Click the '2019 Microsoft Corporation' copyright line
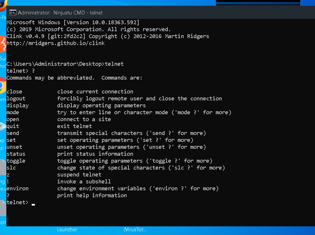 (x=88, y=29)
